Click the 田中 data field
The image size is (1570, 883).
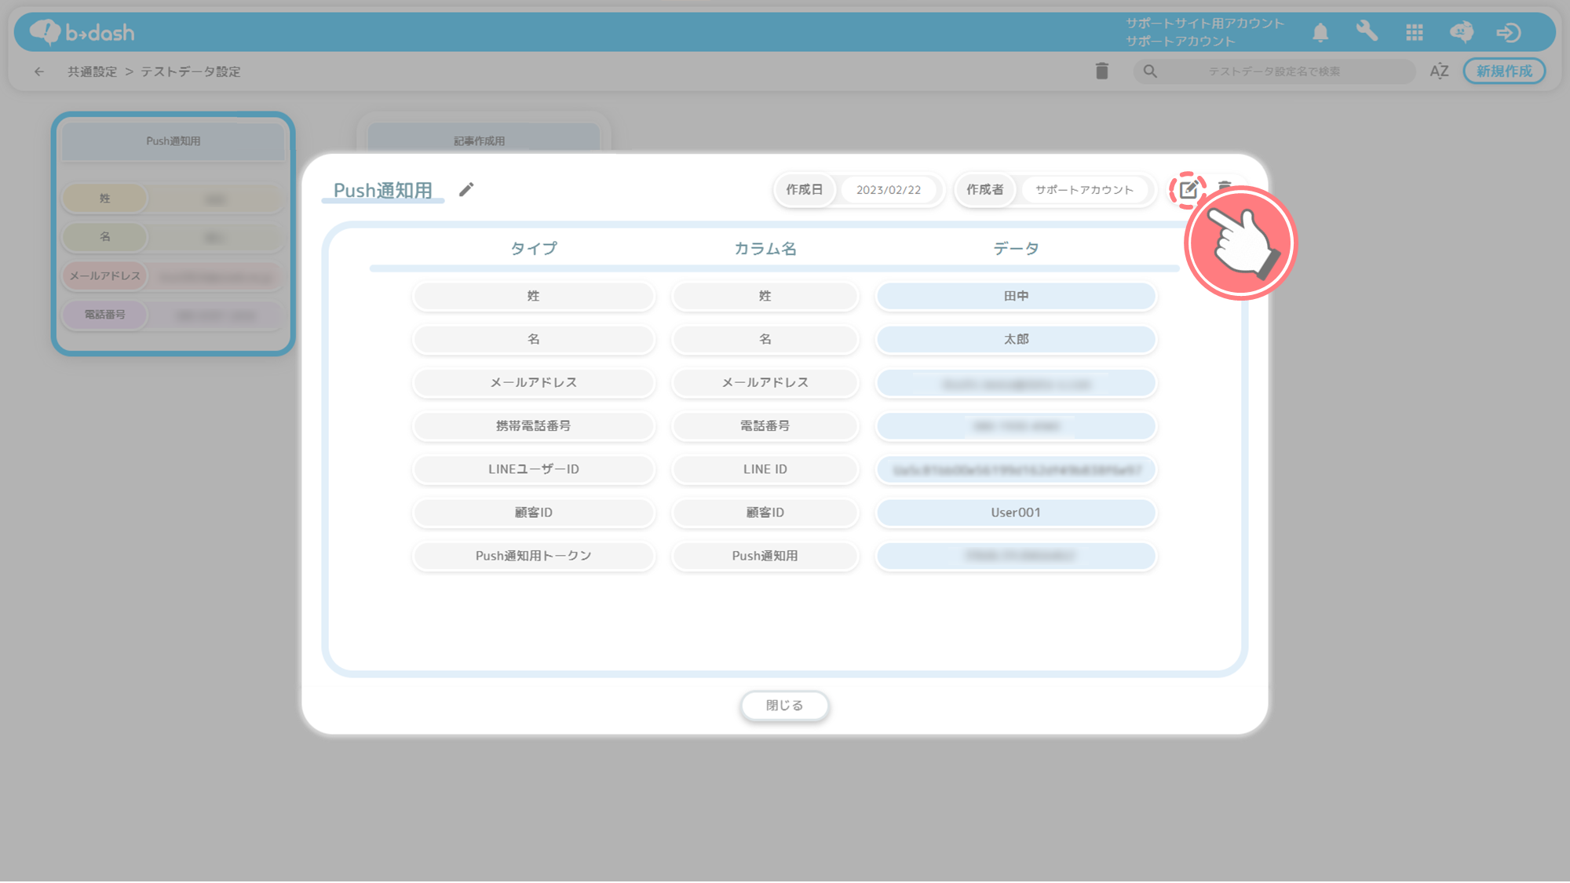tap(1016, 296)
